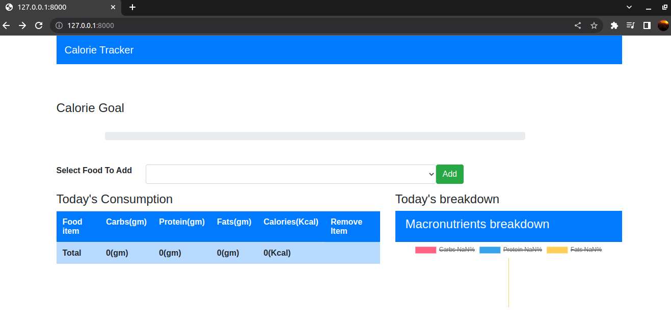Open the Select Food To Add dropdown
671x328 pixels.
click(290, 174)
